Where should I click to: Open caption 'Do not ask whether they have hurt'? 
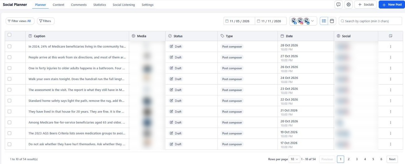tap(77, 144)
